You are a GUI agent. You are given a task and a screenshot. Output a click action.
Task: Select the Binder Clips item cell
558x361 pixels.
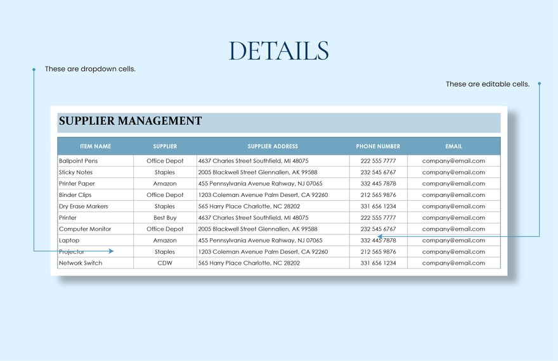coord(95,195)
